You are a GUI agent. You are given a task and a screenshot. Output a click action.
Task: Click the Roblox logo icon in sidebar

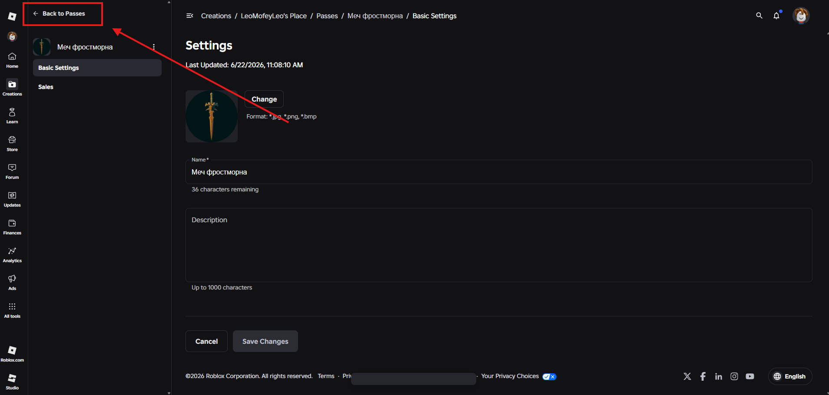[x=12, y=16]
